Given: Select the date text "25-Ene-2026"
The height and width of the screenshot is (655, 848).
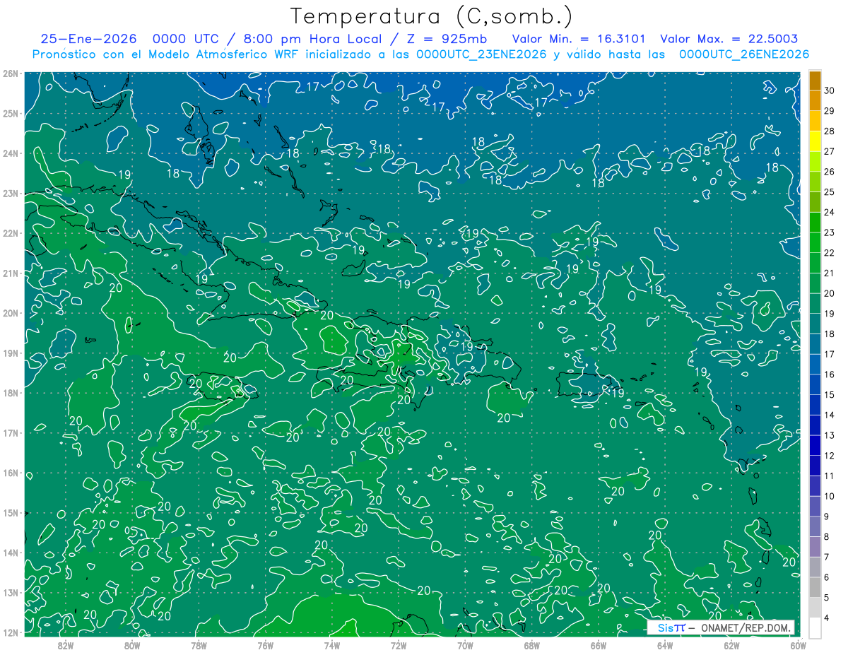Looking at the screenshot, I should 90,40.
